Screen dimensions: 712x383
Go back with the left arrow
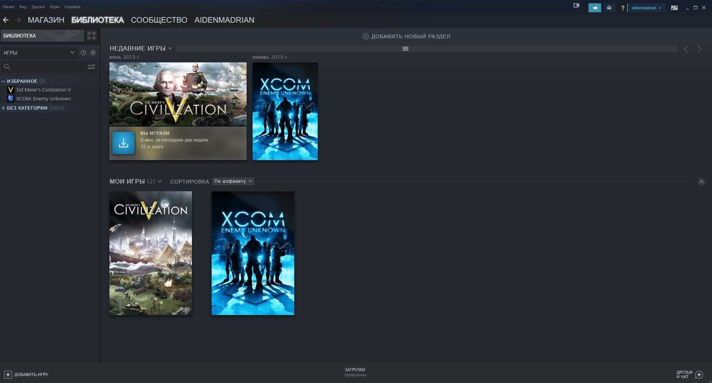[6, 20]
